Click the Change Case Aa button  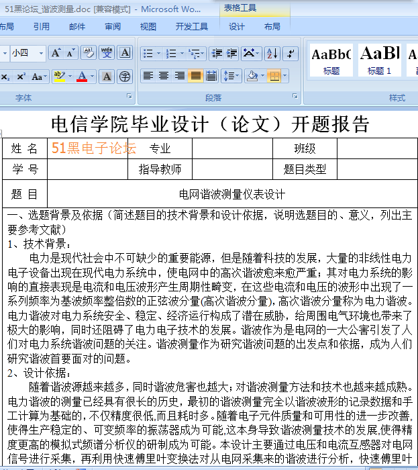coord(38,77)
